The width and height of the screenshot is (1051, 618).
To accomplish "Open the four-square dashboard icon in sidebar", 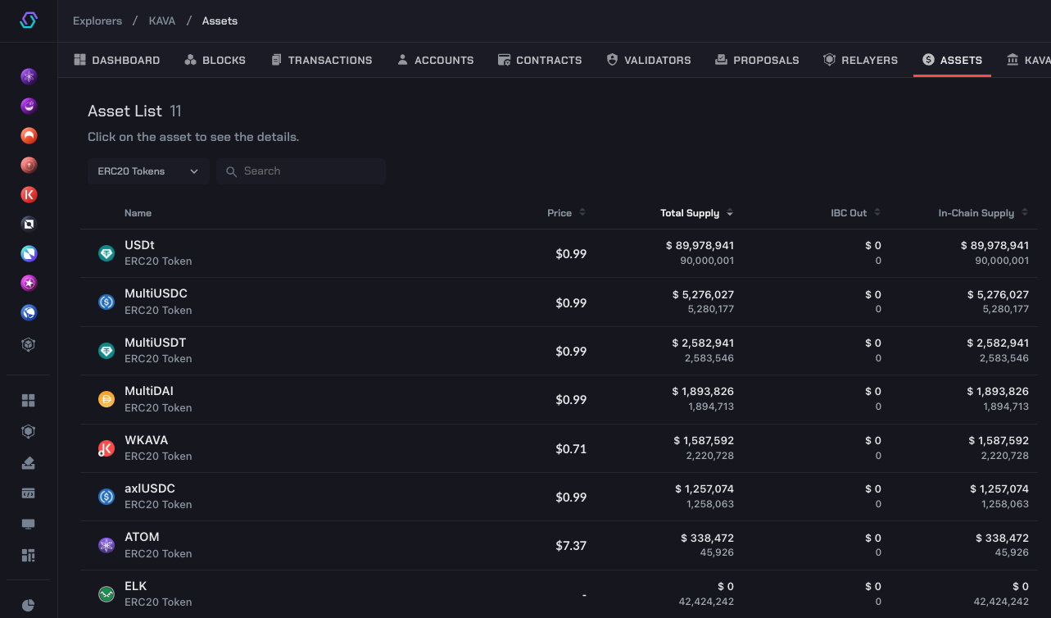I will [29, 400].
